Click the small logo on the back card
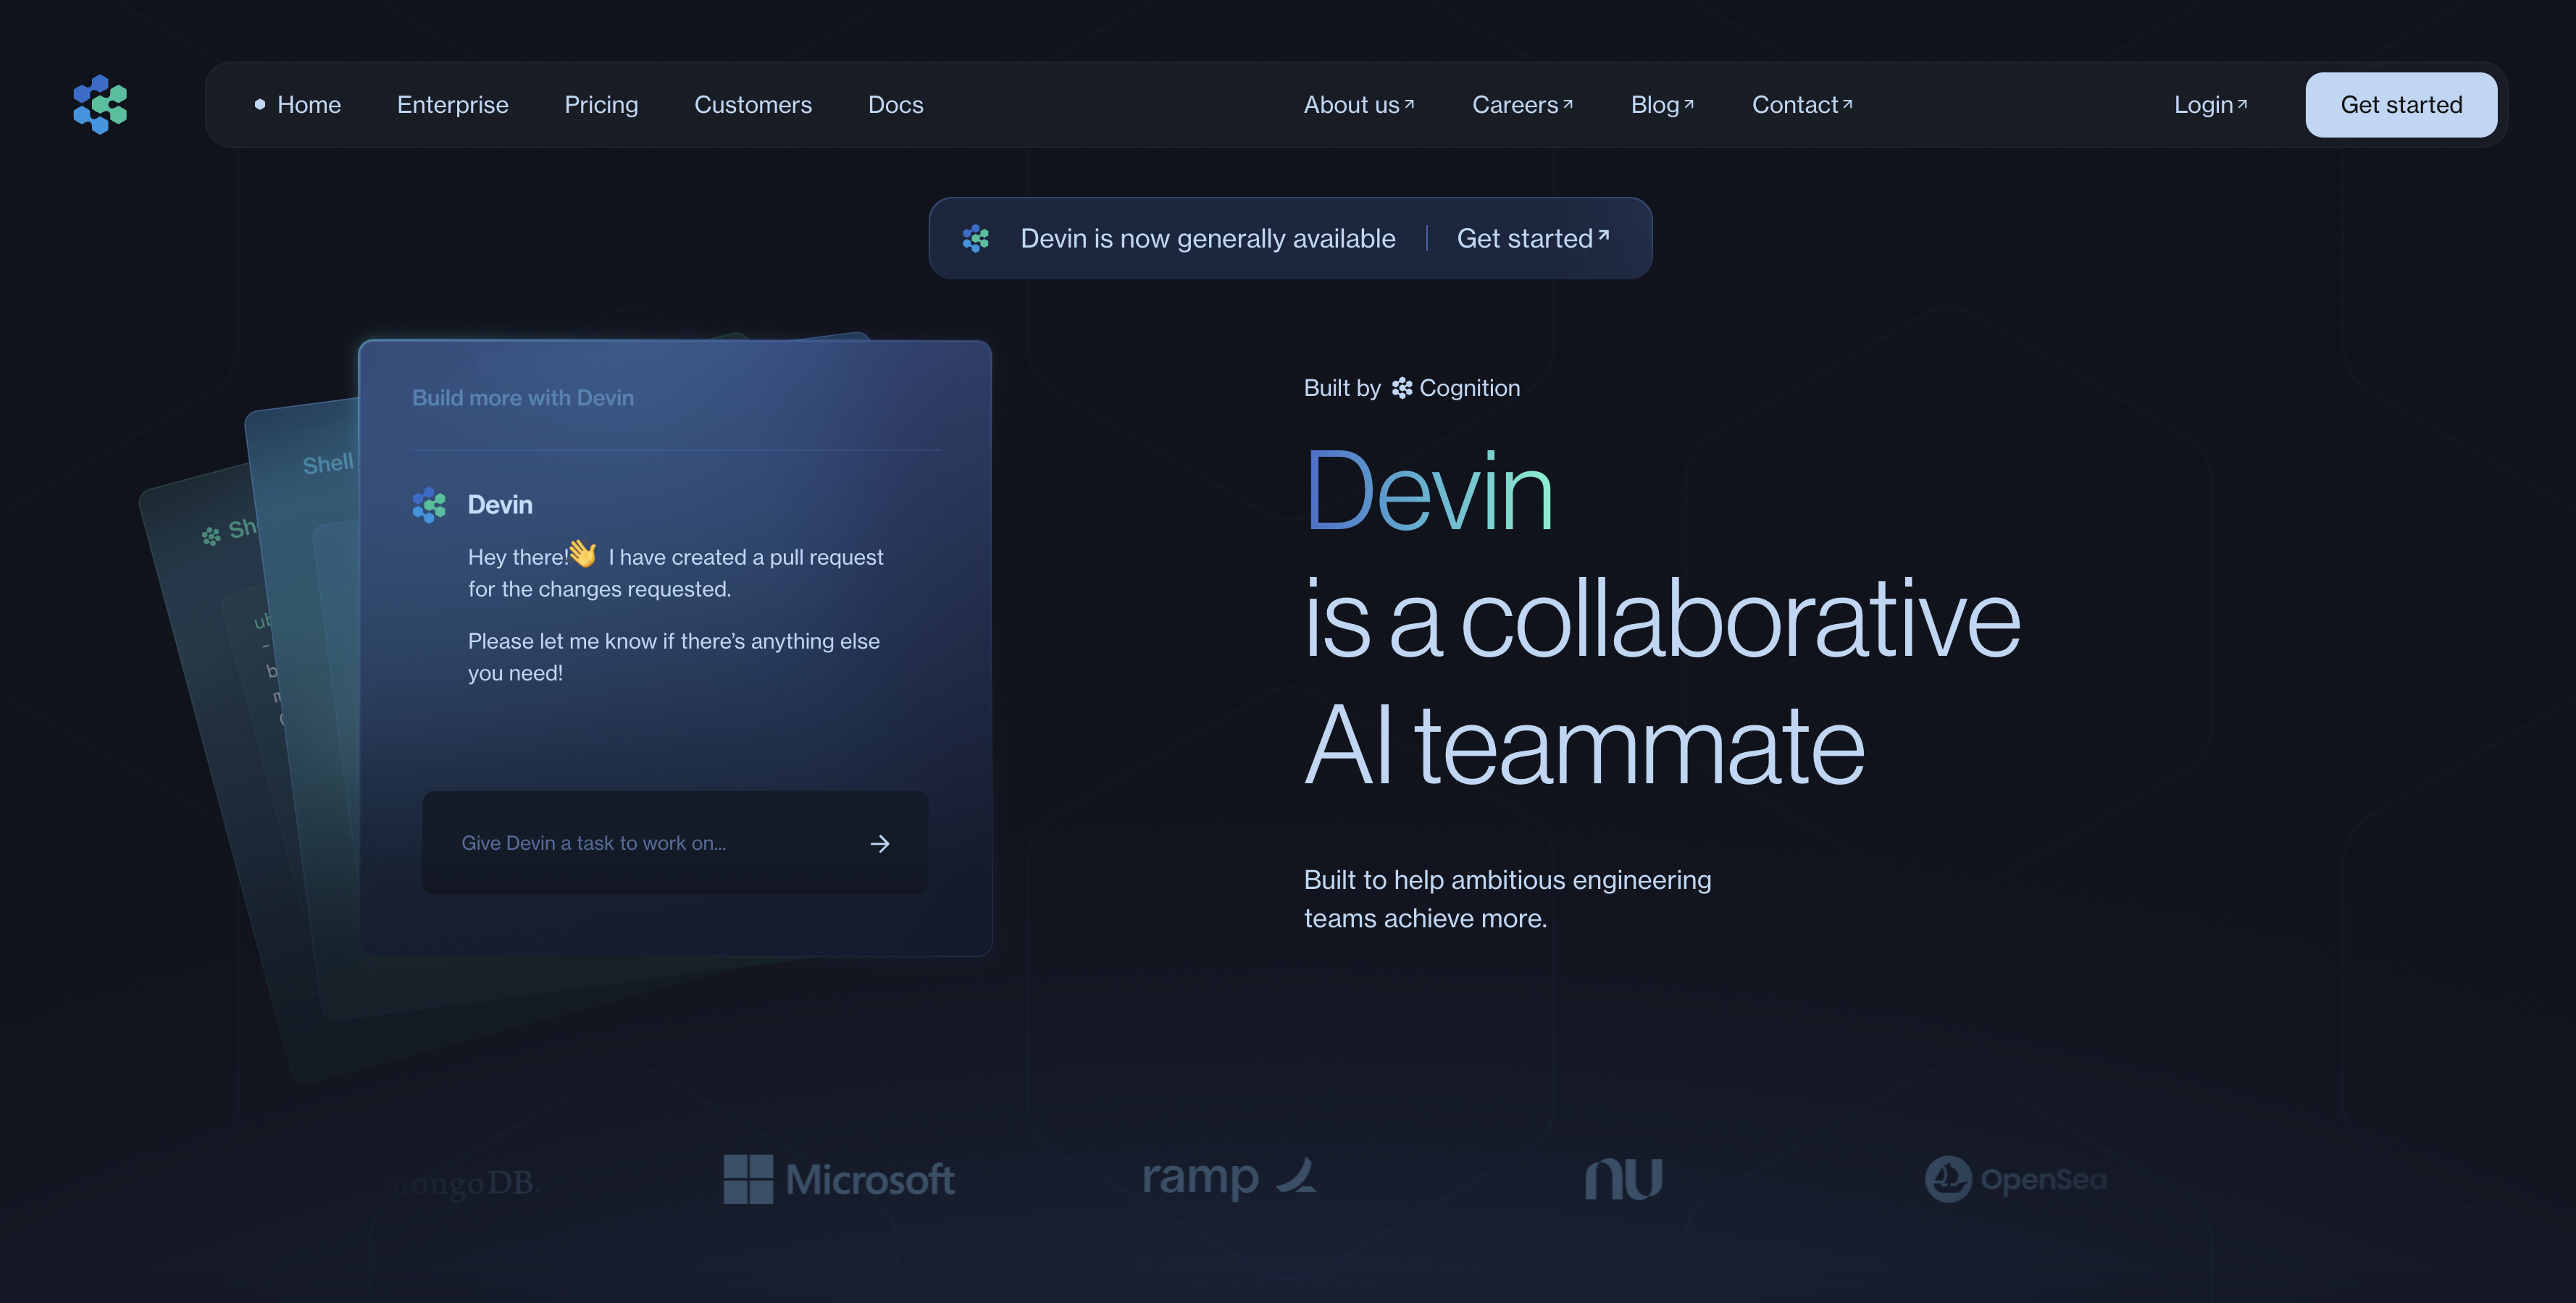Screen dimensions: 2576x1303 (211, 536)
